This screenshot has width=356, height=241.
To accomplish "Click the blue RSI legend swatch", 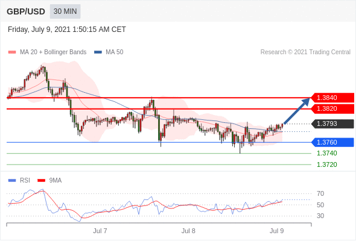I will click(12, 181).
